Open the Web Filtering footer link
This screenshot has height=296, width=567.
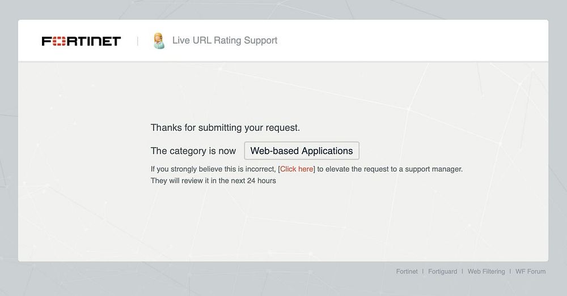(x=486, y=272)
